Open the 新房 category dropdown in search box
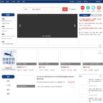103x103 pixels. (28, 9)
